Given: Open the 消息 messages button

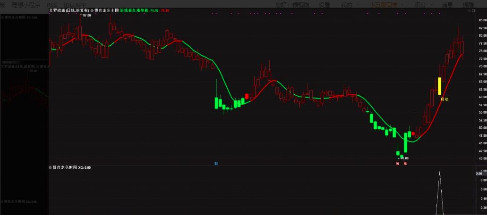Looking at the screenshot, I should pyautogui.click(x=447, y=4).
